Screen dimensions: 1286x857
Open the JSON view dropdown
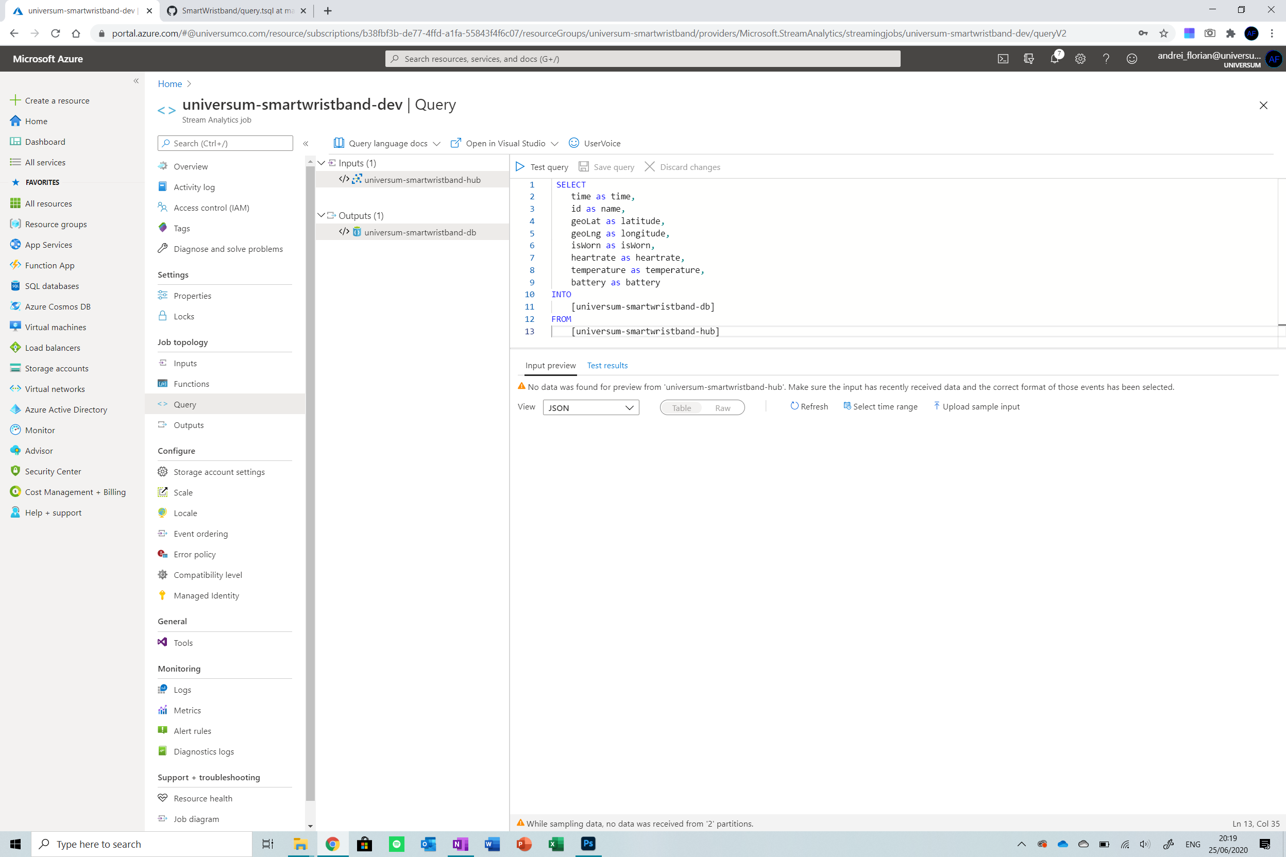coord(590,408)
